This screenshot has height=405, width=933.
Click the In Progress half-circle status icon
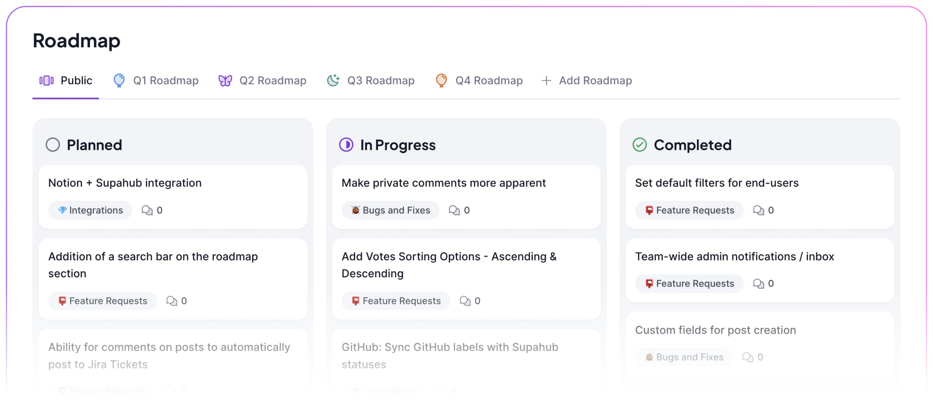coord(346,145)
